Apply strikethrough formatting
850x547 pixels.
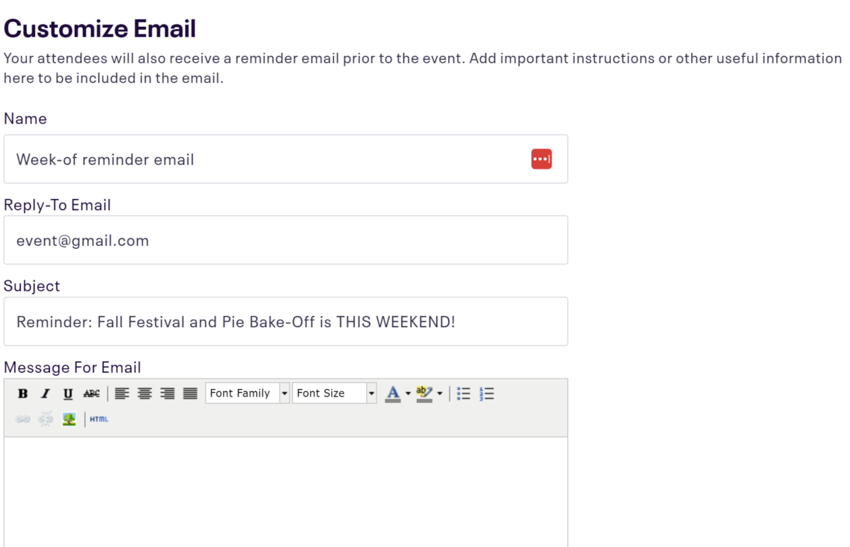coord(91,393)
